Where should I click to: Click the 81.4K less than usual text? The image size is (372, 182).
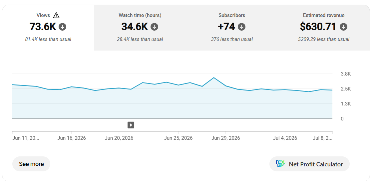point(48,39)
